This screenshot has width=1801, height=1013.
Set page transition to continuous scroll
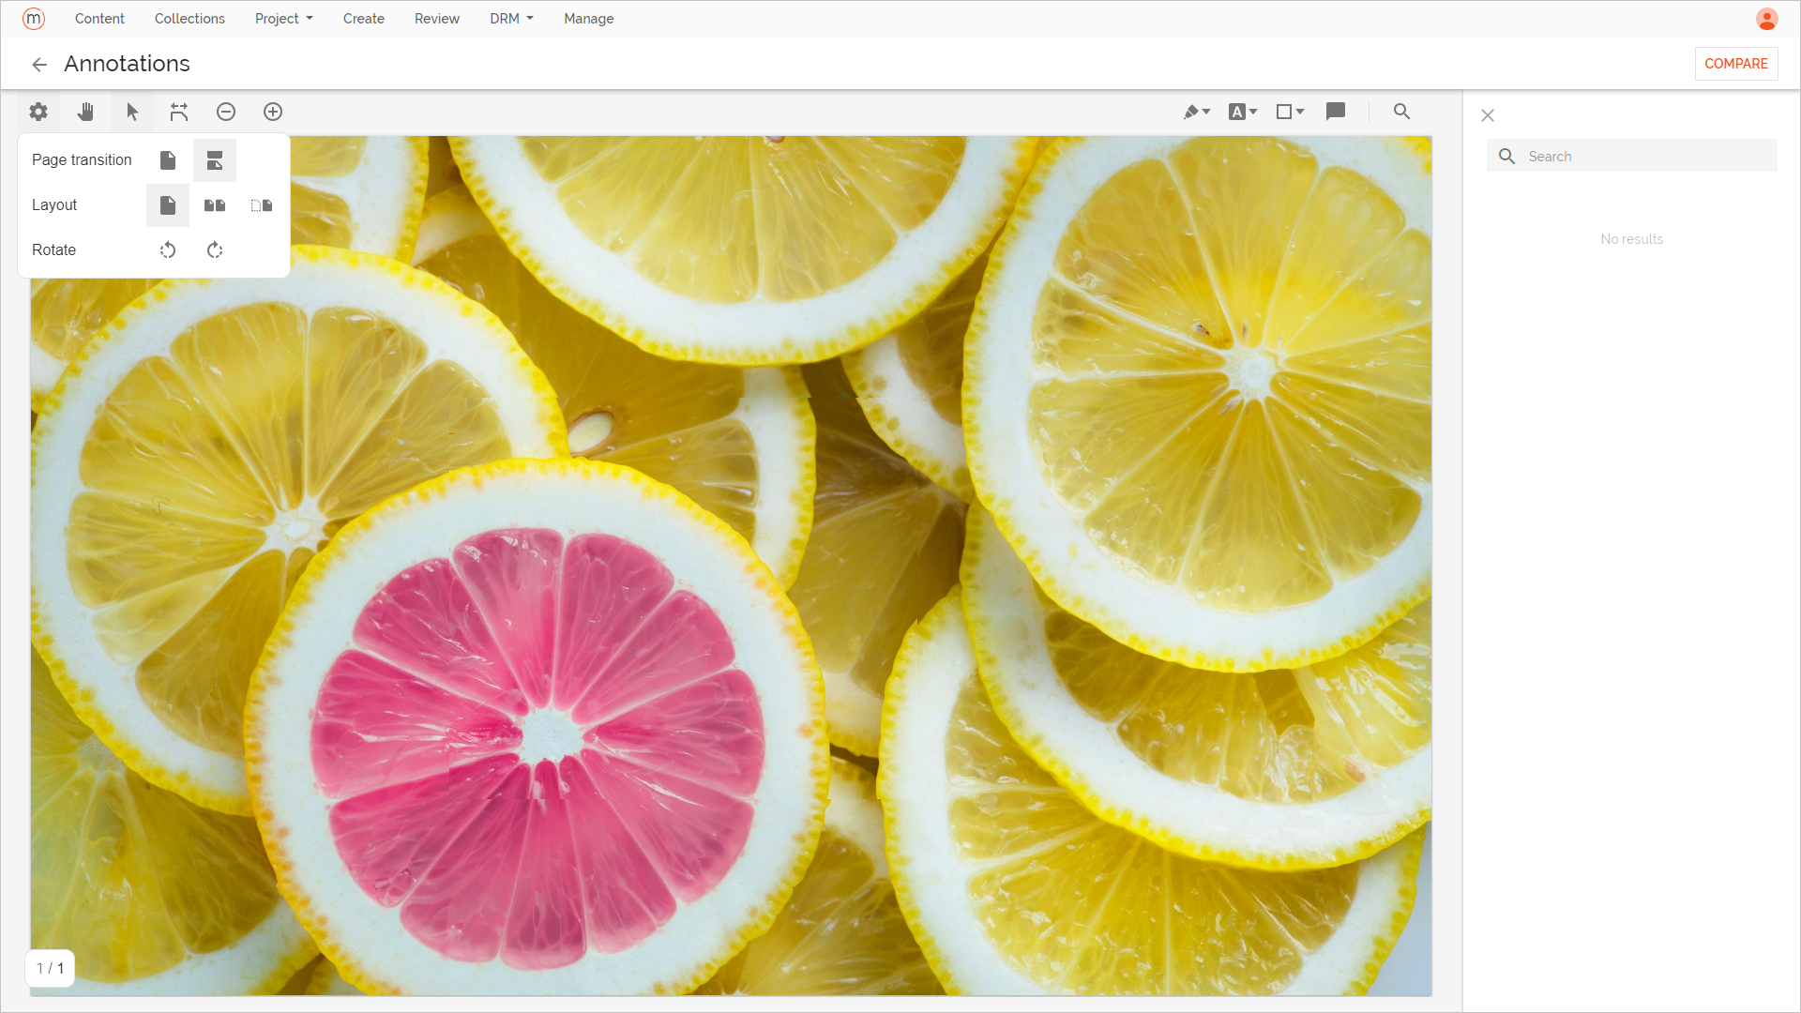coord(215,160)
